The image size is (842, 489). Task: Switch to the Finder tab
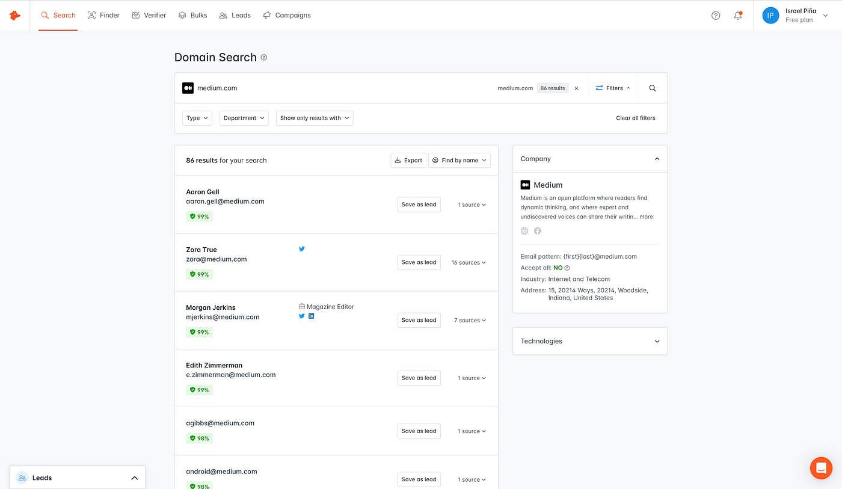click(103, 16)
